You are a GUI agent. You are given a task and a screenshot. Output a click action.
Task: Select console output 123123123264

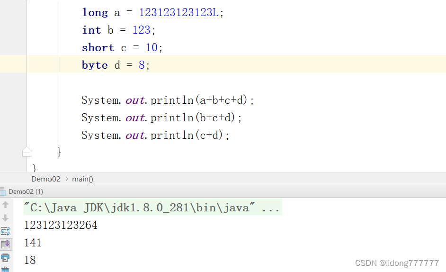tap(61, 225)
